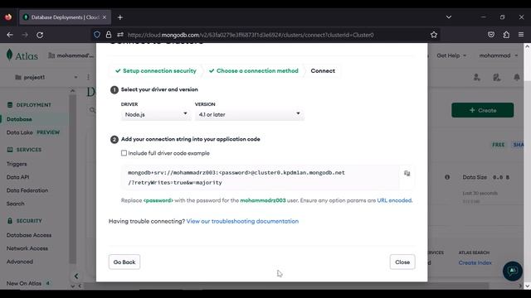Click the Data Size info icon
531x298 pixels.
tap(447, 177)
